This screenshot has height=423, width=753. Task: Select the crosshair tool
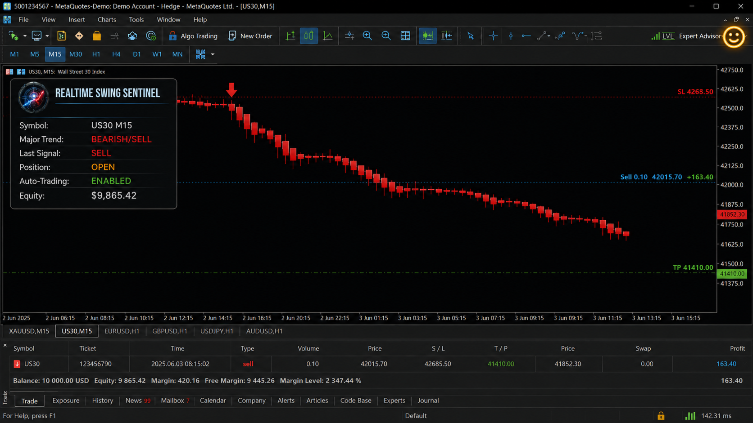coord(493,36)
